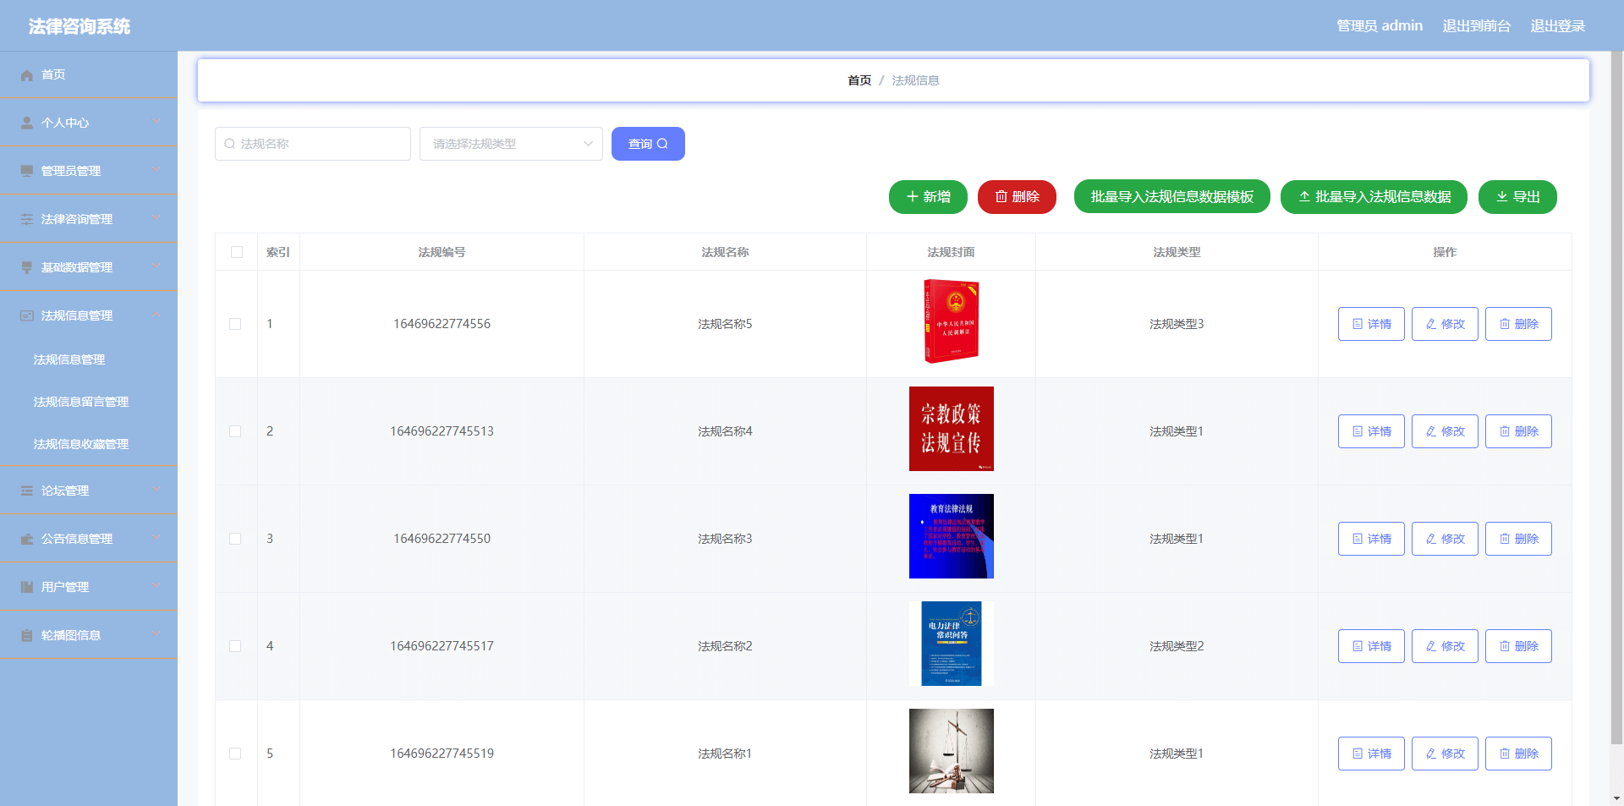Click the edit pencil icon for 法规名称4 row
Screen dimensions: 1624x806
point(1431,431)
